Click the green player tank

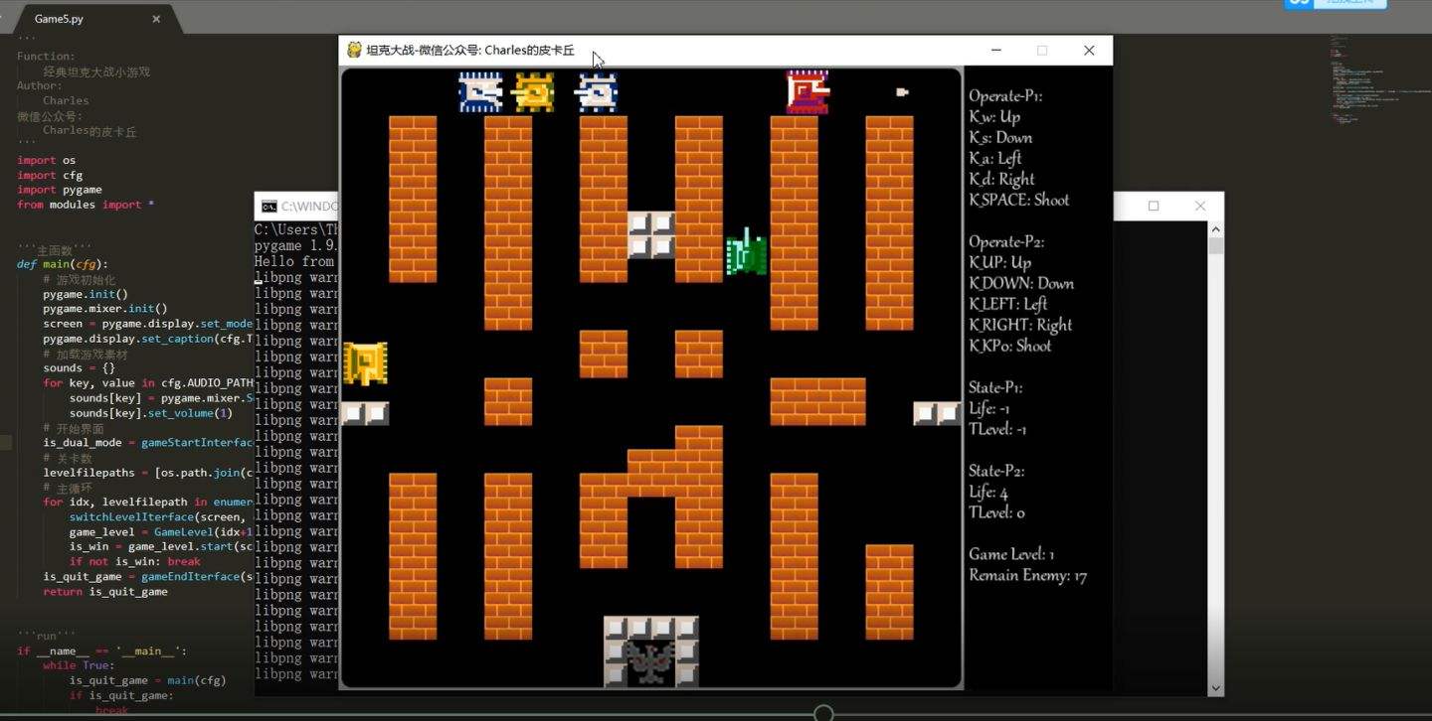pos(747,254)
